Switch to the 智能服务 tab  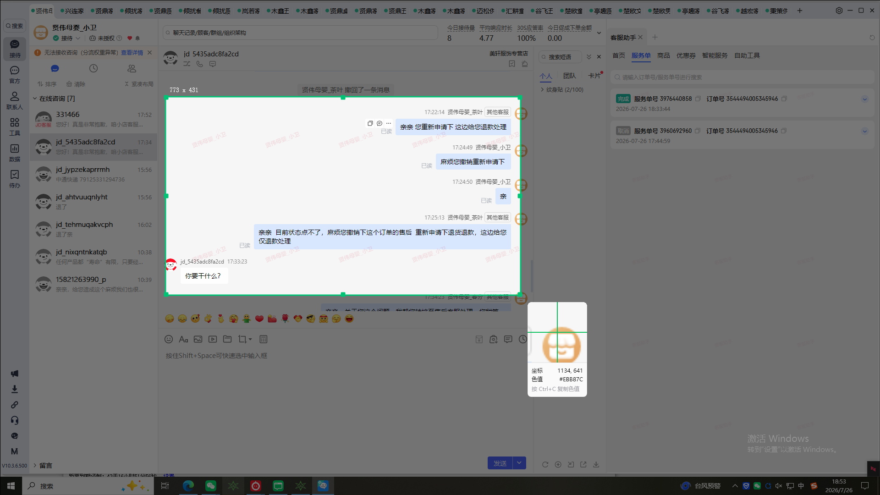pyautogui.click(x=715, y=55)
